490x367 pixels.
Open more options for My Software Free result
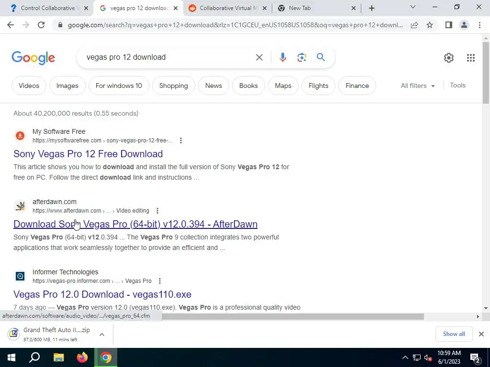click(180, 140)
